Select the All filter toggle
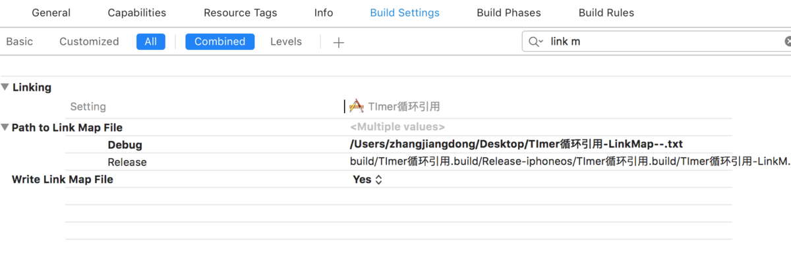The height and width of the screenshot is (256, 791). point(151,41)
